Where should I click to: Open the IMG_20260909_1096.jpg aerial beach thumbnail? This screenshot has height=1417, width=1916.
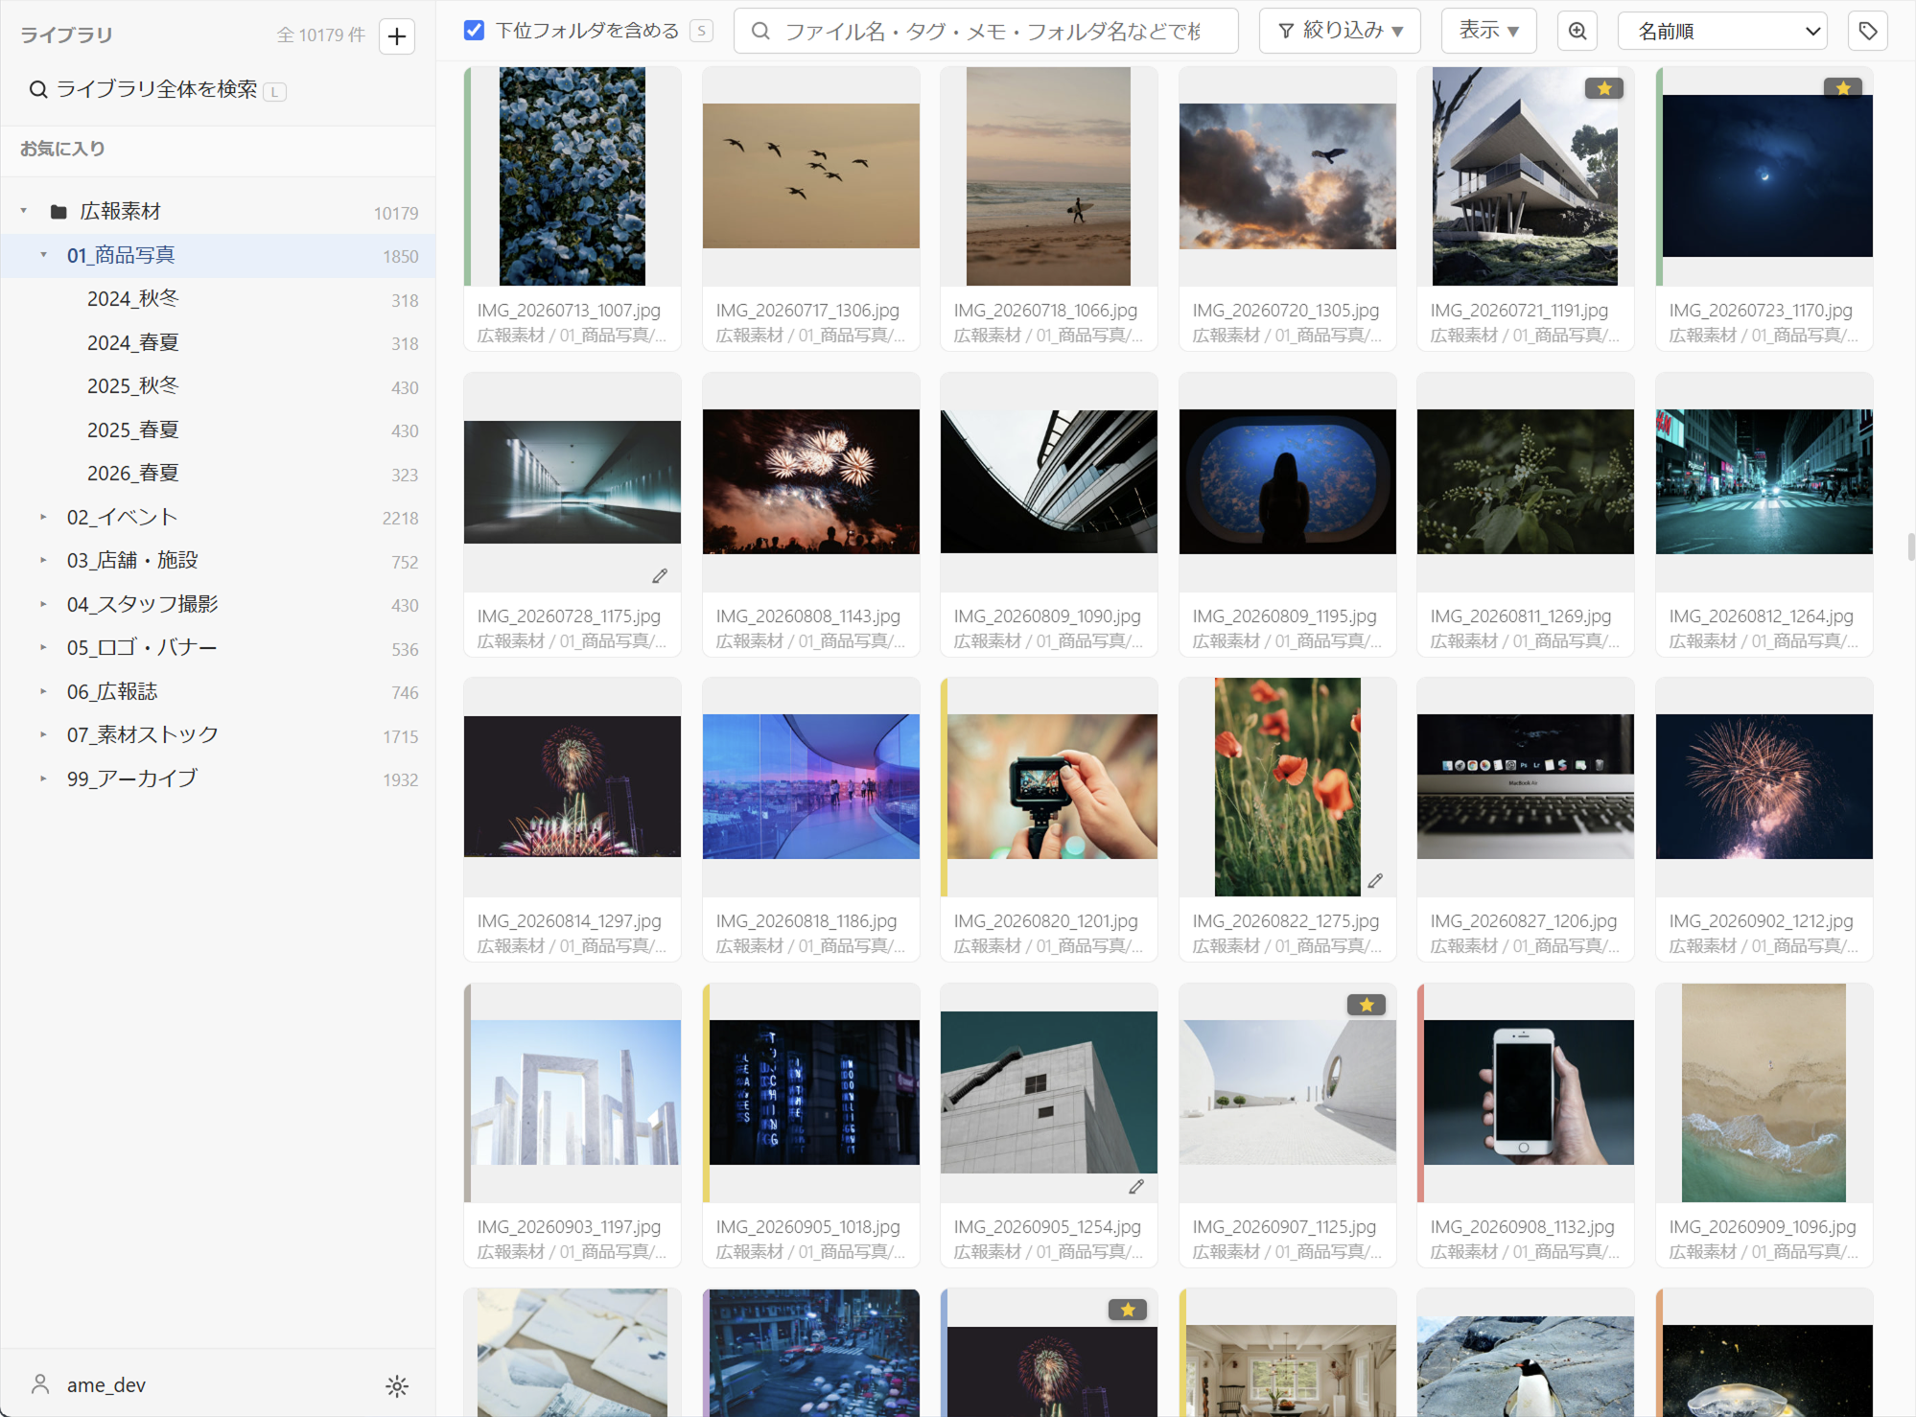(x=1764, y=1093)
